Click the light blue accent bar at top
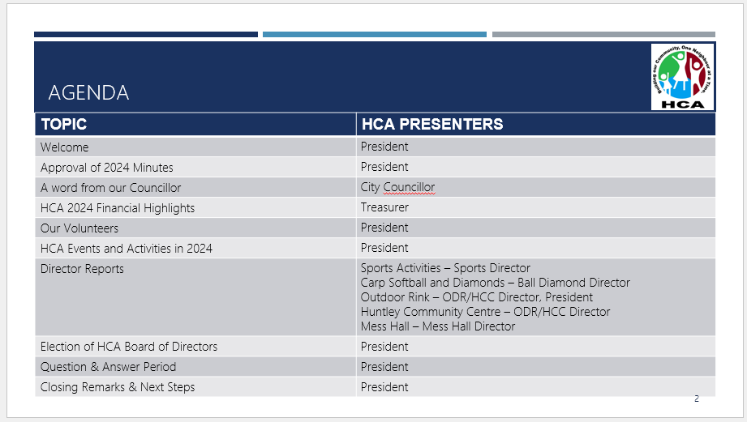 (x=374, y=34)
